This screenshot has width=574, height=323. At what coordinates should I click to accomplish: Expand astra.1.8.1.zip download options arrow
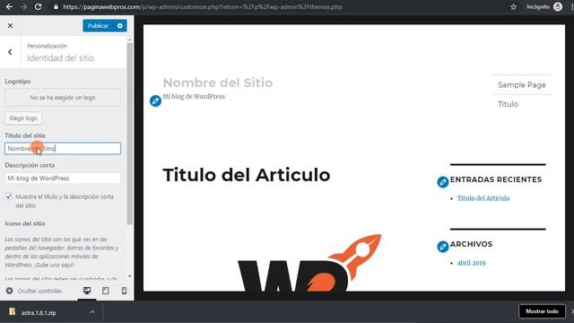92,312
